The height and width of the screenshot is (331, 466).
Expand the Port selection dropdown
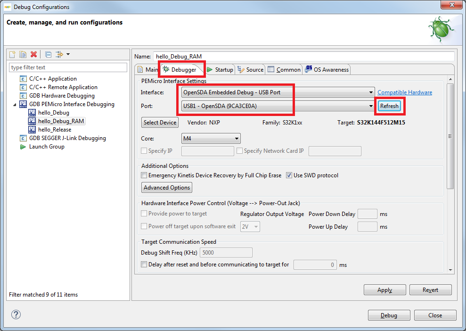(371, 106)
